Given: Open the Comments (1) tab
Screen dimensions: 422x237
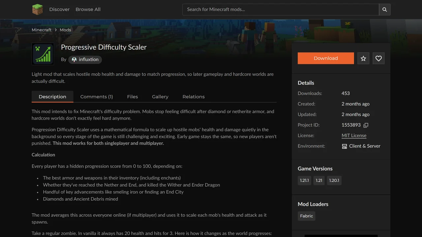Looking at the screenshot, I should tap(97, 97).
